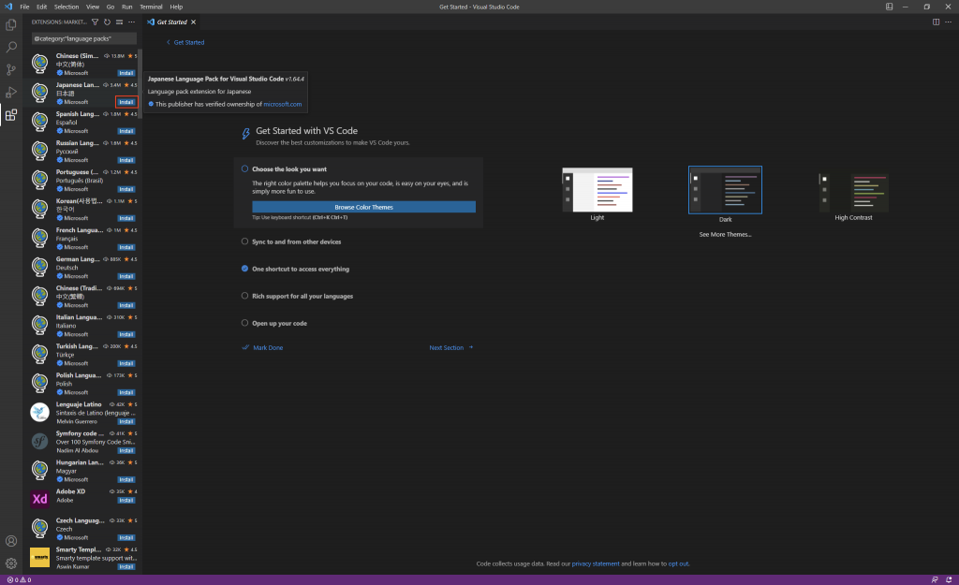959x585 pixels.
Task: Select the Turkish Language Pack globe icon
Action: point(39,354)
